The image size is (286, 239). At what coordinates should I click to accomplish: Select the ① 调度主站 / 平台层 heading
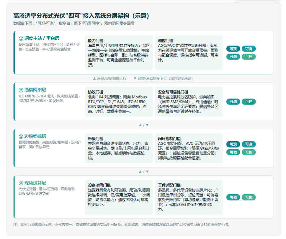click(39, 38)
